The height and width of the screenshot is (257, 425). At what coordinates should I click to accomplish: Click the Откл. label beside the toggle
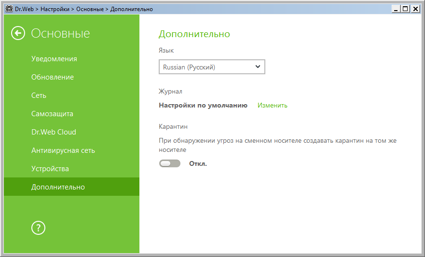(x=198, y=163)
